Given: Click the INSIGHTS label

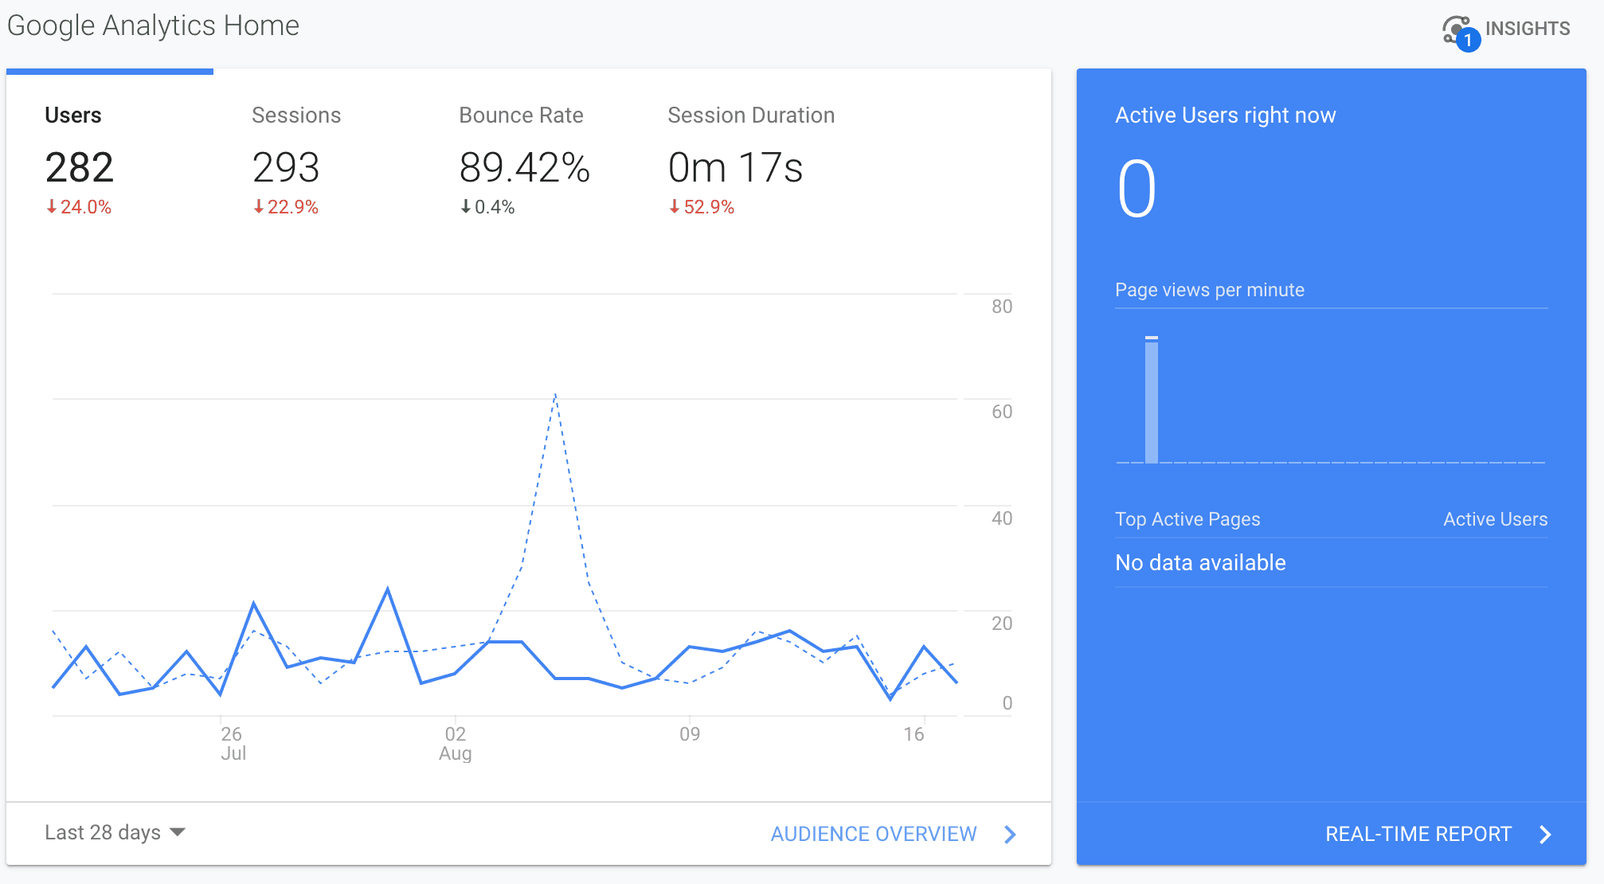Looking at the screenshot, I should (1528, 29).
